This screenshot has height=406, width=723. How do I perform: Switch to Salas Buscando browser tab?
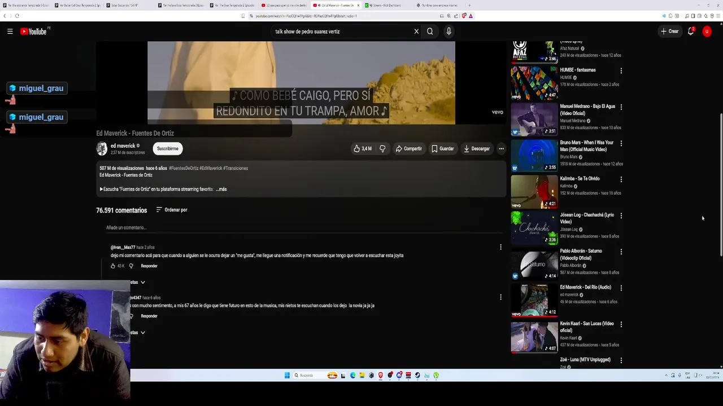click(130, 5)
